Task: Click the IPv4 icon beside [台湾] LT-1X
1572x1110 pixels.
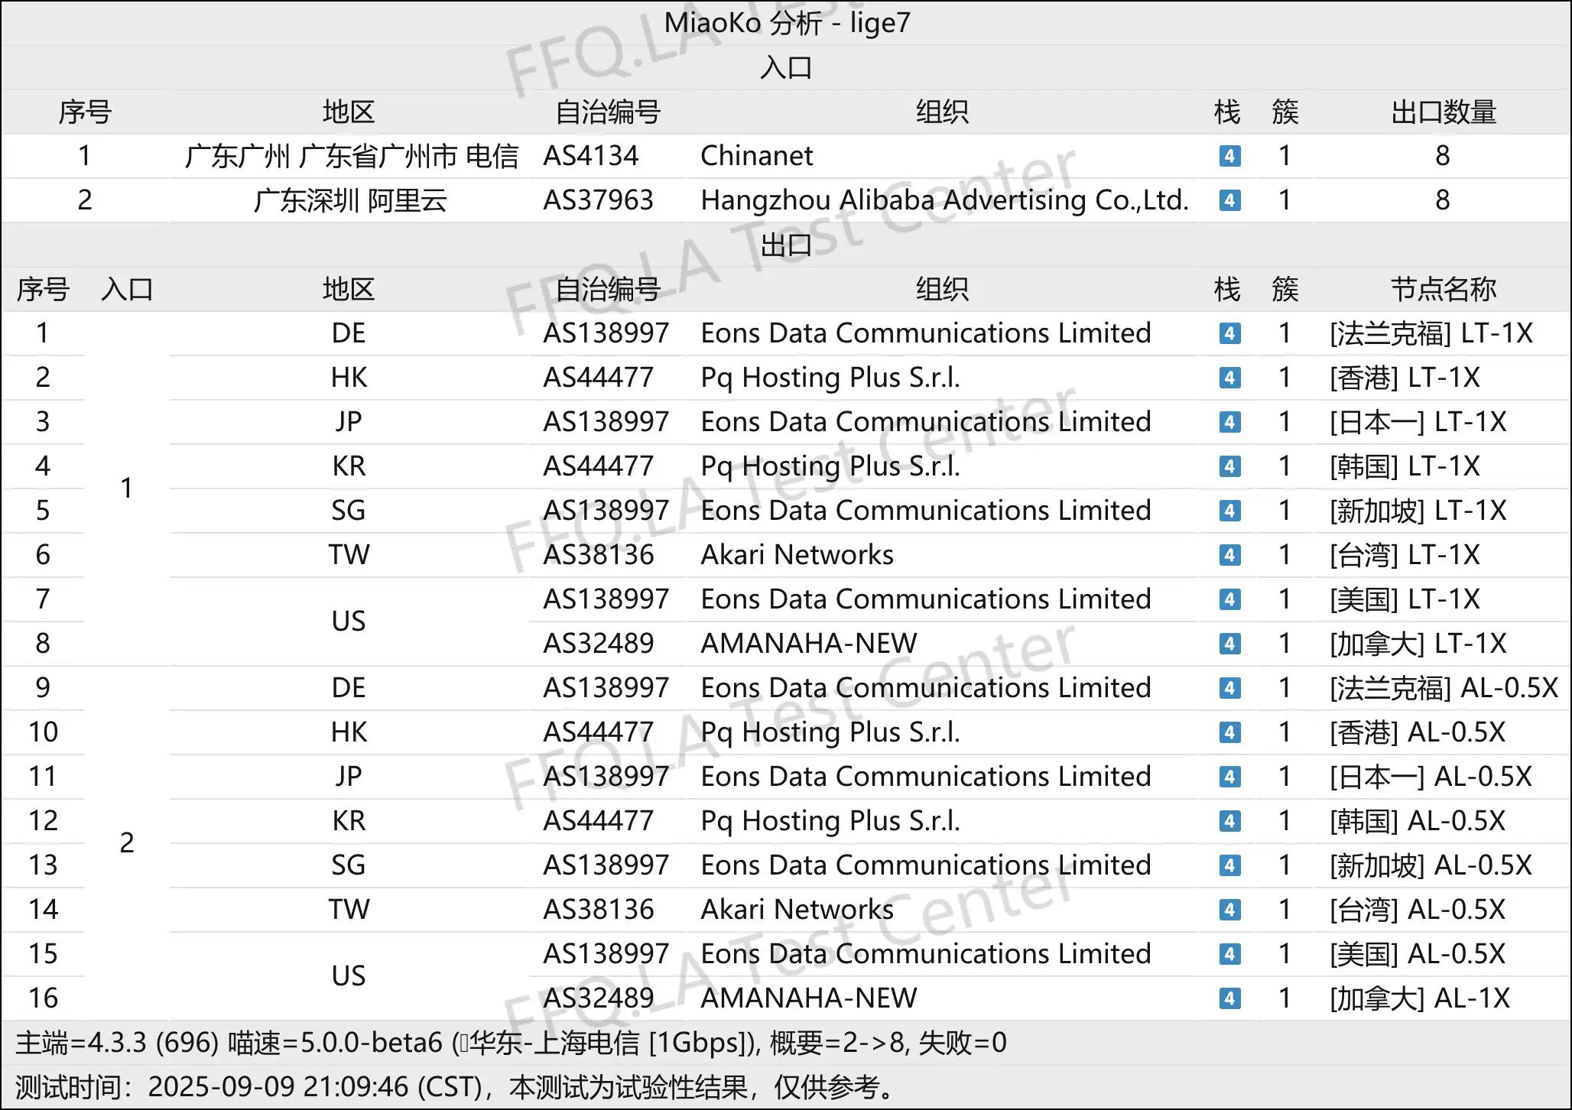Action: pyautogui.click(x=1229, y=555)
